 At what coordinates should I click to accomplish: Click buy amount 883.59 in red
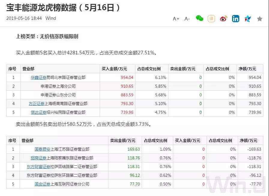(x=127, y=95)
